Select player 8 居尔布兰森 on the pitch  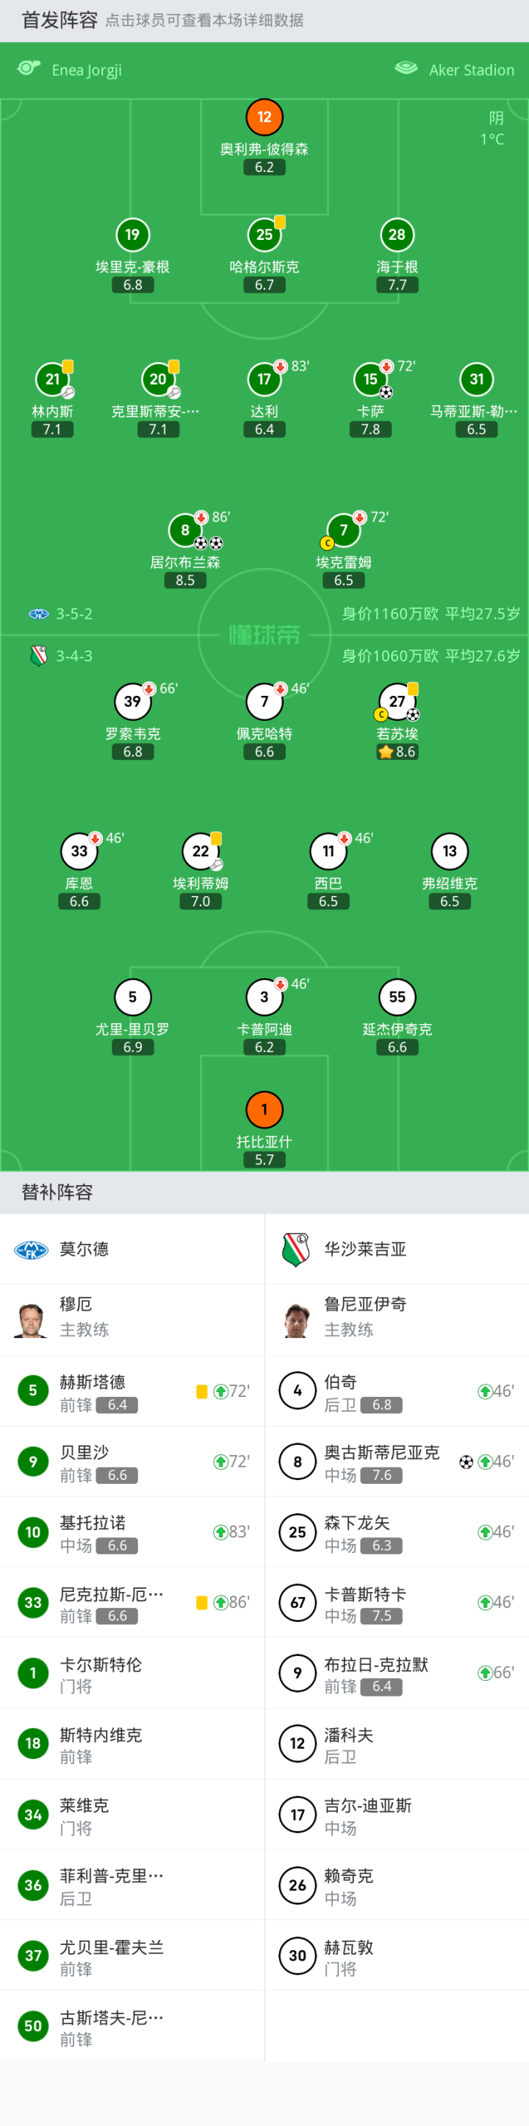click(185, 530)
